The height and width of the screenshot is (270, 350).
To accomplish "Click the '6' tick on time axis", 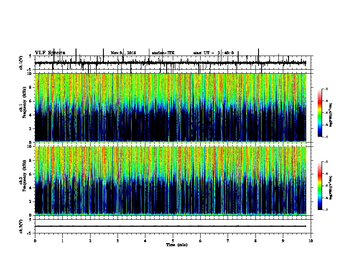I will tap(201, 241).
